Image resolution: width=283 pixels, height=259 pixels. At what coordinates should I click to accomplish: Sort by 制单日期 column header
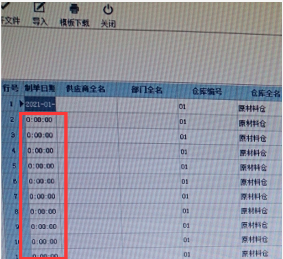pyautogui.click(x=40, y=88)
